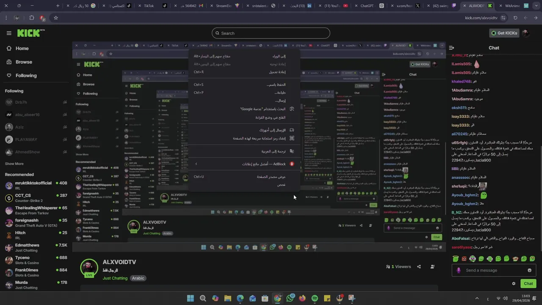Open Following in the sidebar
The width and height of the screenshot is (542, 305).
click(22, 75)
